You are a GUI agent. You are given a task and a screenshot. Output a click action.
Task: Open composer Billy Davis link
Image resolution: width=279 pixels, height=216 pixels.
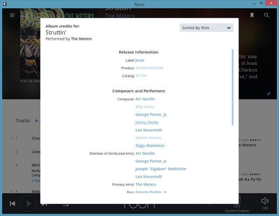(x=145, y=107)
